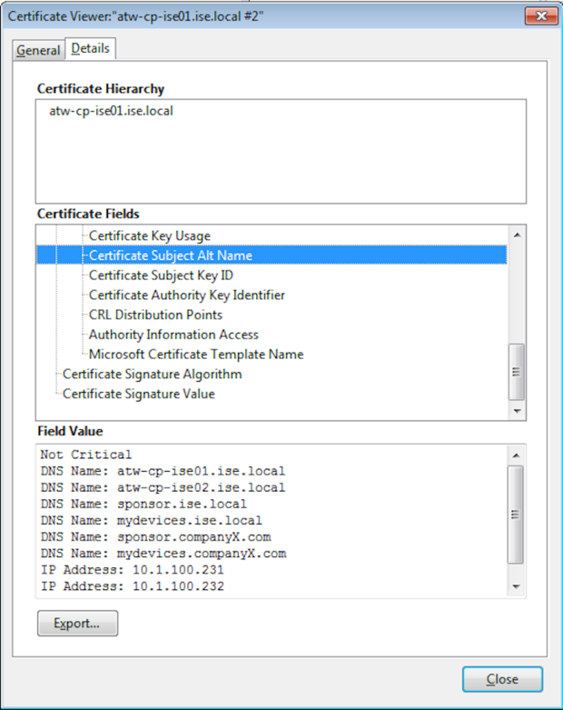Click Field Value scrollbar down arrow
Screen dimensions: 563x710
point(516,586)
